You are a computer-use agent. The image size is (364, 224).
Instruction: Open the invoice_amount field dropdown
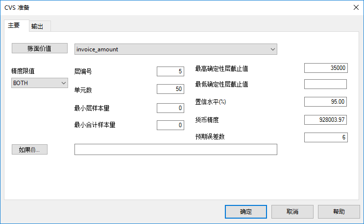(272, 49)
